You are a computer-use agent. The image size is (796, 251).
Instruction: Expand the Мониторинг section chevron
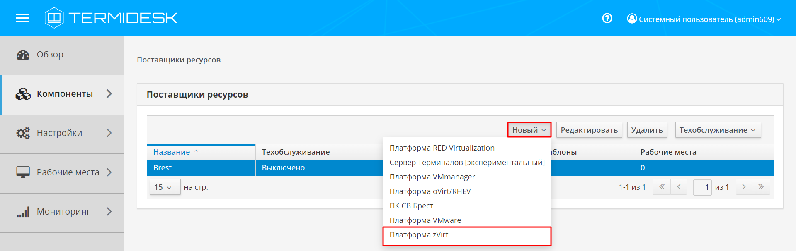point(109,211)
